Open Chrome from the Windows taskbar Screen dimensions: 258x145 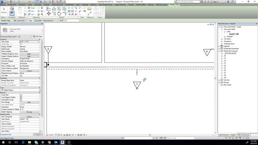click(x=49, y=142)
